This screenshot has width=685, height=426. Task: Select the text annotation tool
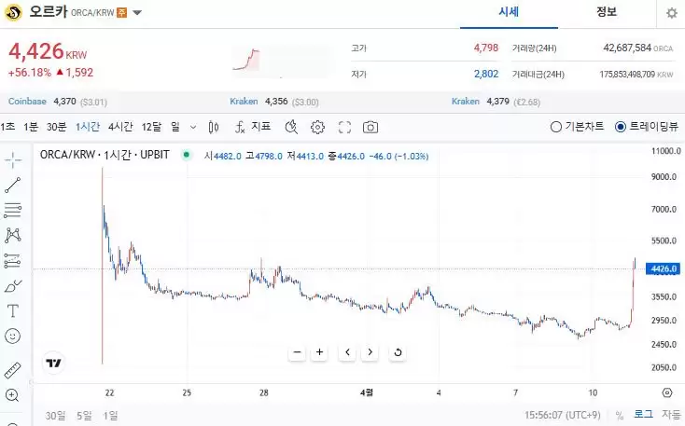[x=13, y=310]
